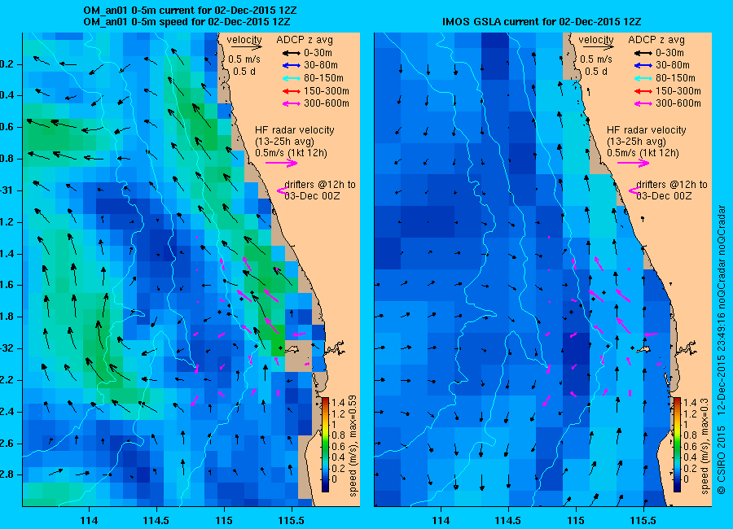Click the '2.8' latitude axis label
The image size is (733, 529).
[x=7, y=474]
